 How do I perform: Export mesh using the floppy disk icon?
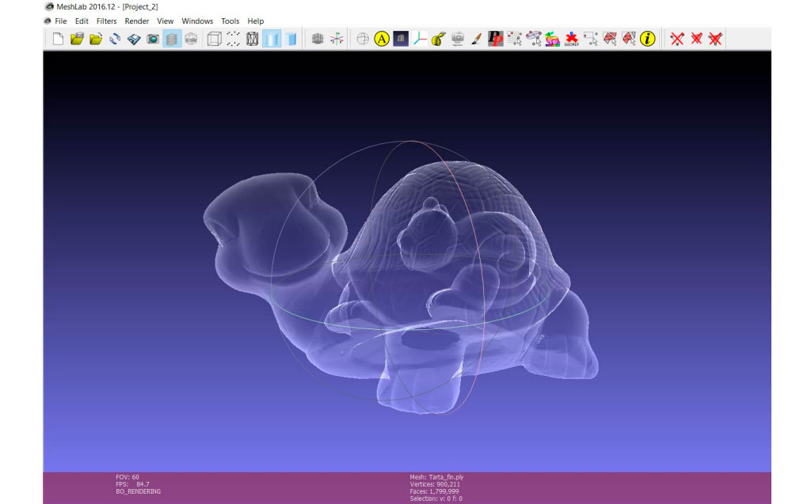(x=134, y=39)
